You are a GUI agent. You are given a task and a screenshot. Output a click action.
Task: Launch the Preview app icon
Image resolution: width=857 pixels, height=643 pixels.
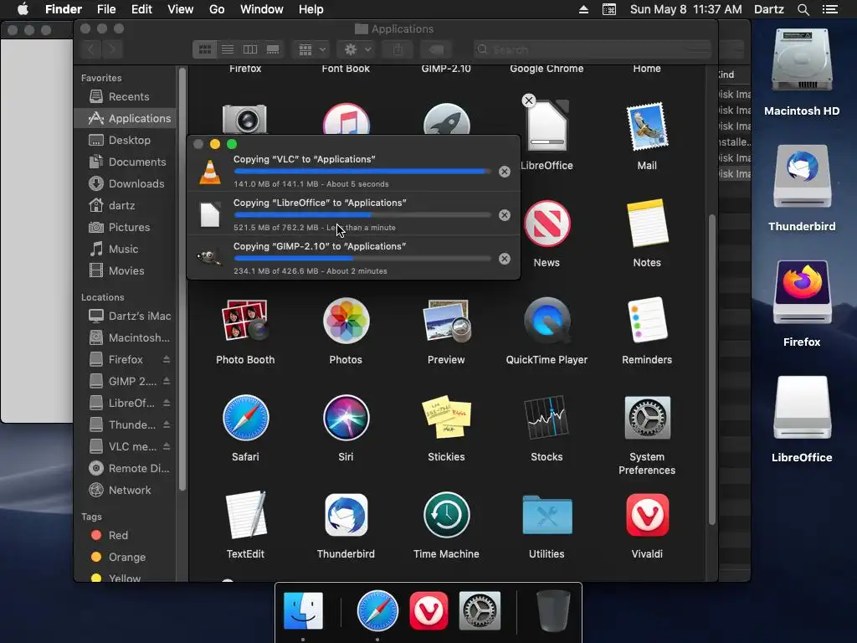tap(447, 321)
